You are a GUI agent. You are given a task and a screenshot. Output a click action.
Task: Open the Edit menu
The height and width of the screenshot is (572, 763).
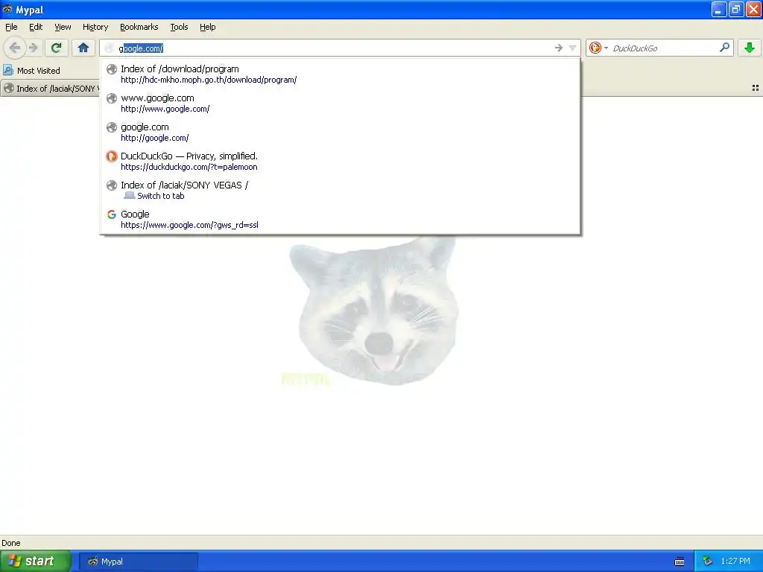36,27
